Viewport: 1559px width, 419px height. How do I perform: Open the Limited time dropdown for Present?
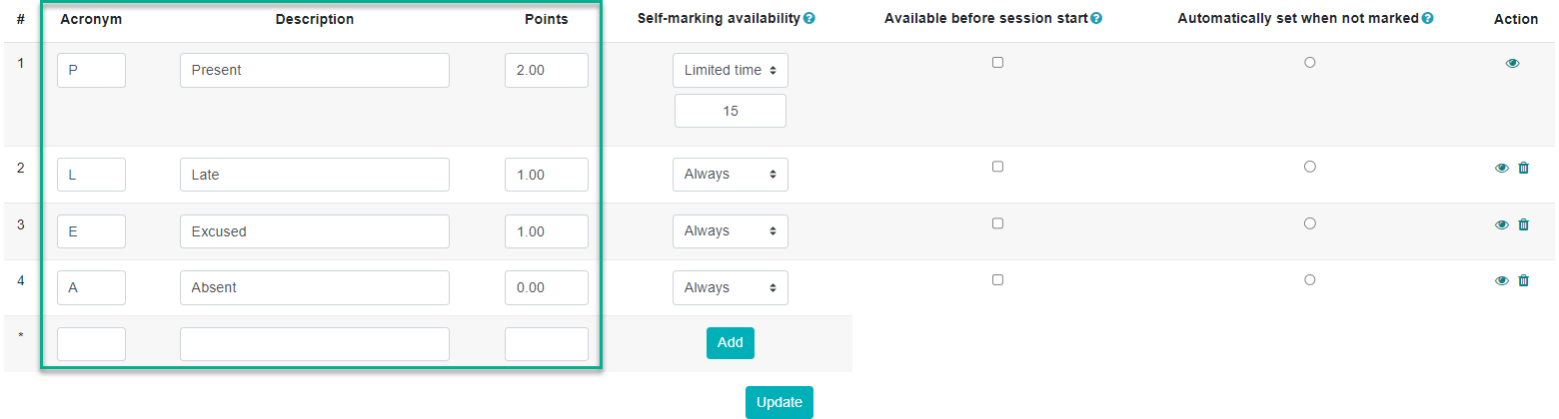coord(731,70)
